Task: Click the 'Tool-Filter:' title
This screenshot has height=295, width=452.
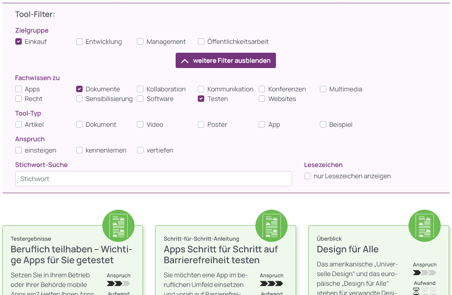Action: click(x=35, y=14)
